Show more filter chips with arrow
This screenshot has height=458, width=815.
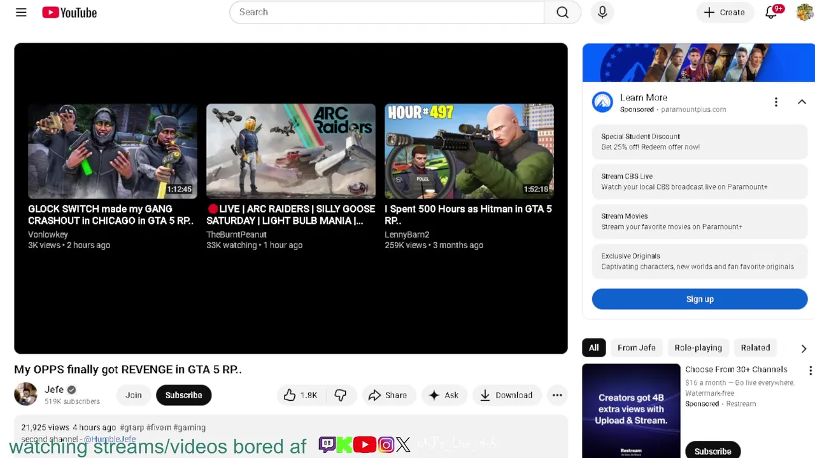click(x=804, y=348)
